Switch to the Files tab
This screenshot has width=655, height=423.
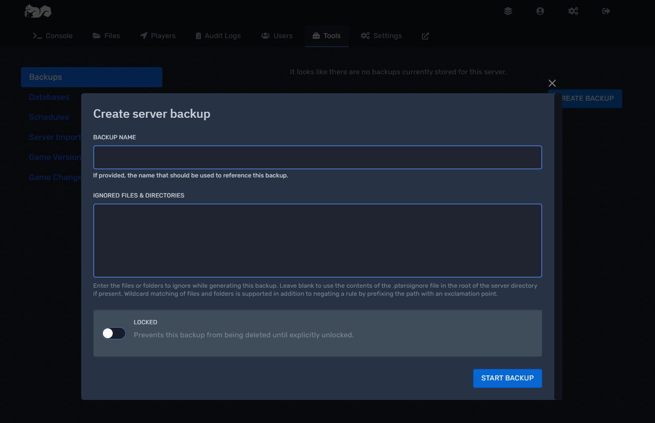pyautogui.click(x=106, y=36)
